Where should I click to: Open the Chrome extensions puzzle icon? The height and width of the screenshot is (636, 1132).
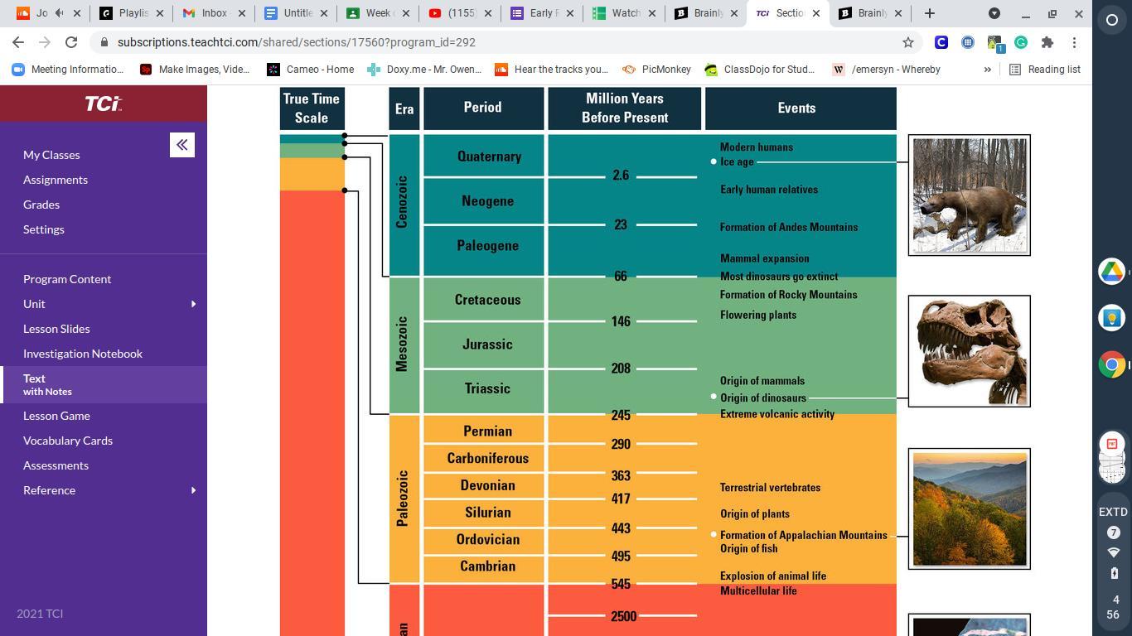click(x=1047, y=42)
